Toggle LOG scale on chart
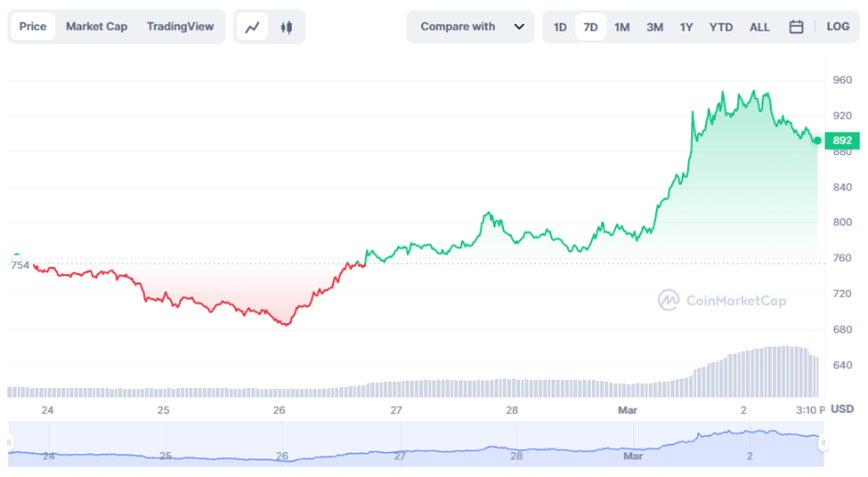The image size is (868, 477). point(838,27)
